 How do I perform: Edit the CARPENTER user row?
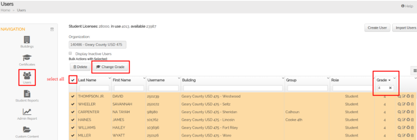(x=403, y=112)
